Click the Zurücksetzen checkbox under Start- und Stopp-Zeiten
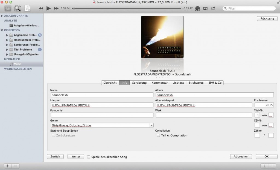The height and width of the screenshot is (170, 280). click(x=54, y=135)
